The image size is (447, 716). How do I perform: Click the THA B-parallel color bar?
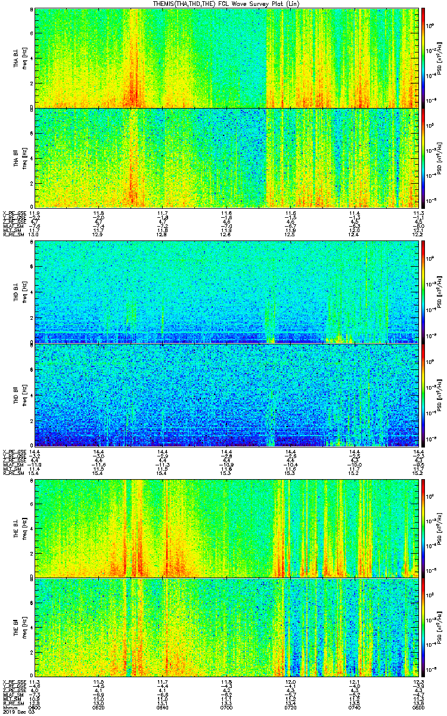423,158
